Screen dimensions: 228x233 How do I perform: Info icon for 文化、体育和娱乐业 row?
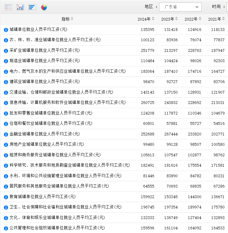[6, 218]
